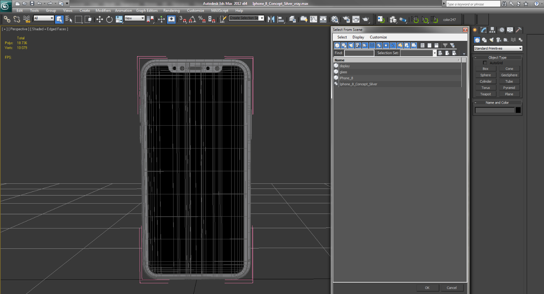
Task: Enable the AutoGrid checkbox
Action: (485, 63)
